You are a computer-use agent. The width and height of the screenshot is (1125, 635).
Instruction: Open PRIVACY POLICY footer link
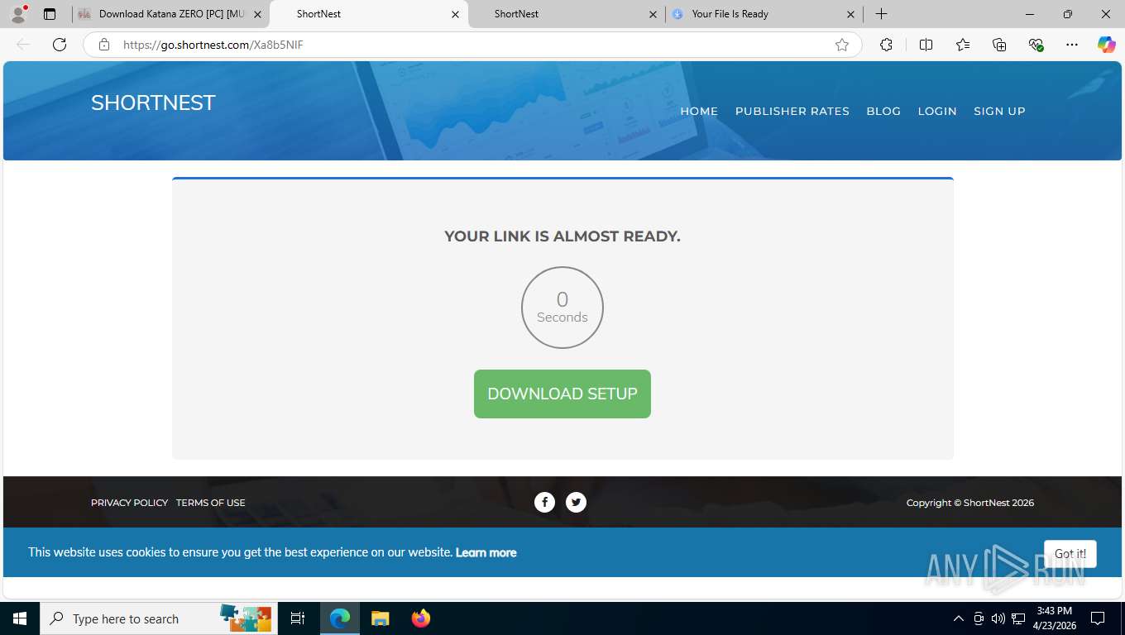[x=129, y=503]
